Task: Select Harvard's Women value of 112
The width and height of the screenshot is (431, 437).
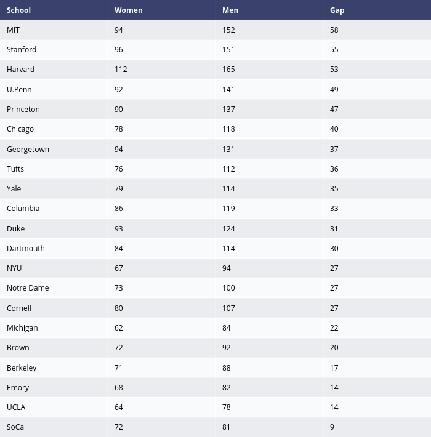Action: point(121,70)
